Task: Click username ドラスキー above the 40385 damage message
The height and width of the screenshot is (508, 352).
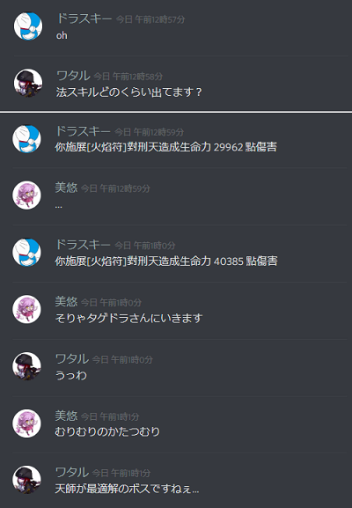Action: (83, 244)
